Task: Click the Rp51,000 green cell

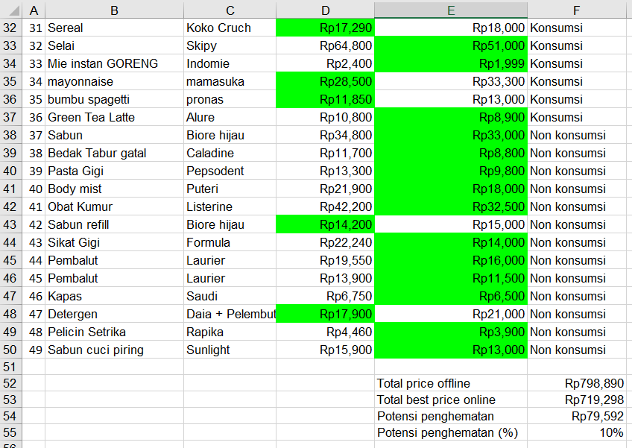Action: (451, 45)
